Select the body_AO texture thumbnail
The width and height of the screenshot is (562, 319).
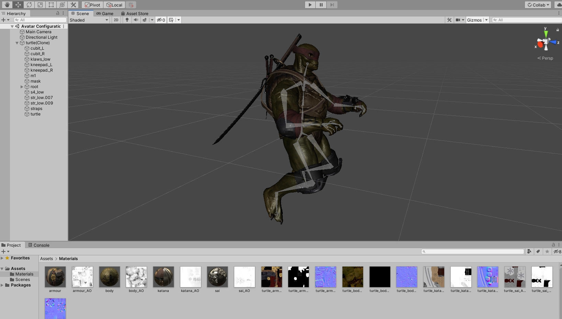click(x=136, y=277)
